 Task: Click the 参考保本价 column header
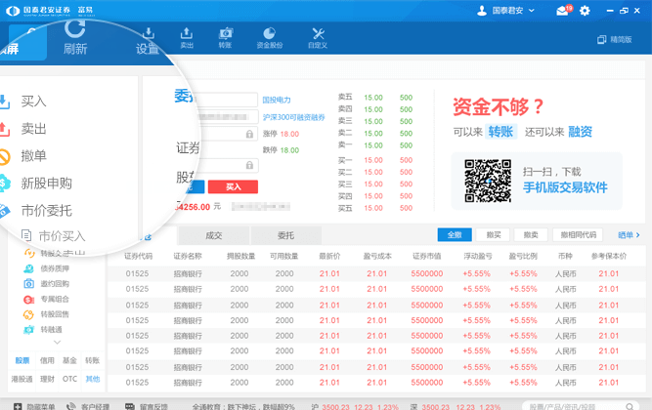coord(609,256)
